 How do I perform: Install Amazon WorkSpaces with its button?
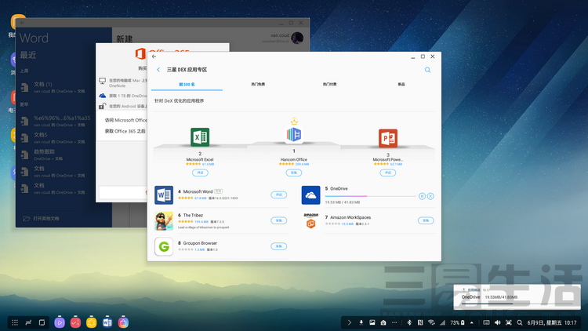tap(425, 220)
